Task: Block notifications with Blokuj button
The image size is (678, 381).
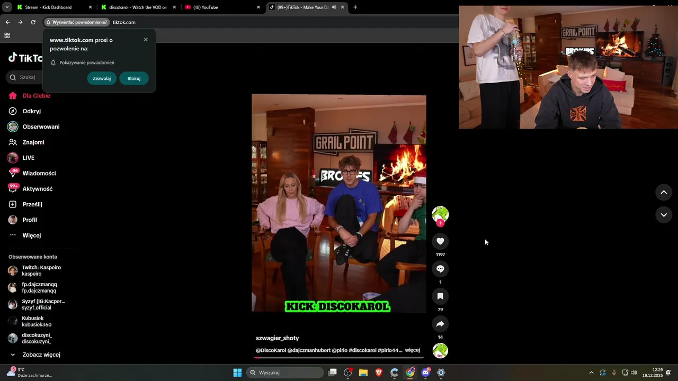Action: point(134,78)
